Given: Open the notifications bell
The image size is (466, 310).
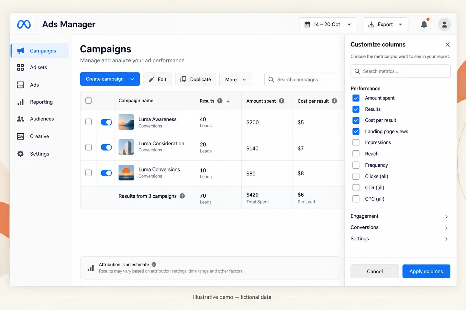Looking at the screenshot, I should [424, 24].
